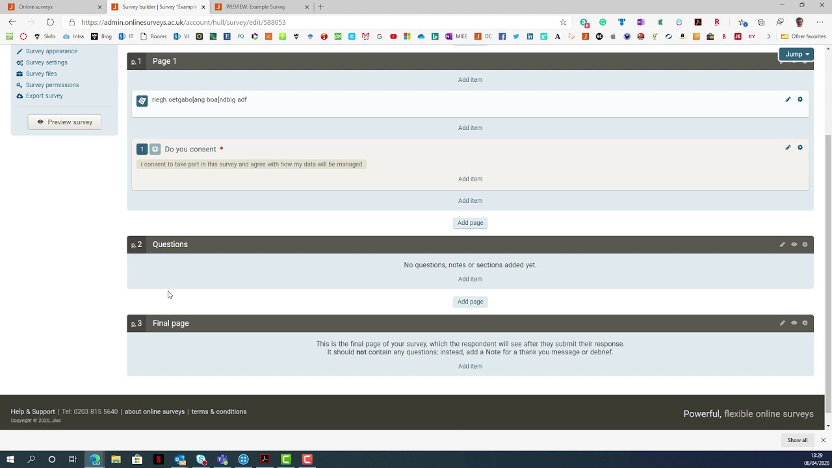Open File Explorer from taskbar
832x468 pixels.
116,460
